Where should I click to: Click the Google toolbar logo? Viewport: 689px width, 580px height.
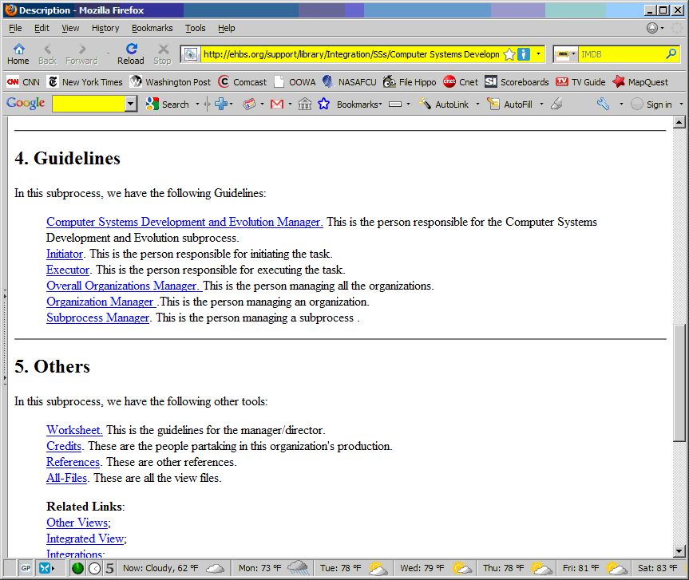(26, 104)
